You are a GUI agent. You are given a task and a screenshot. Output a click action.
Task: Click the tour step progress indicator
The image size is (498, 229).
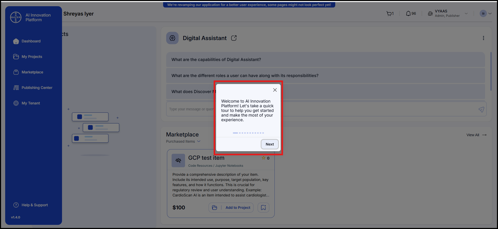[248, 133]
